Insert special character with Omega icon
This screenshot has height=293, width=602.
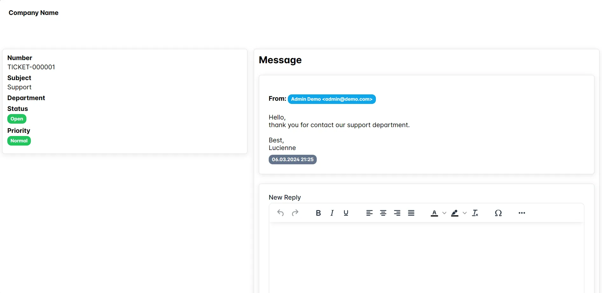[498, 213]
